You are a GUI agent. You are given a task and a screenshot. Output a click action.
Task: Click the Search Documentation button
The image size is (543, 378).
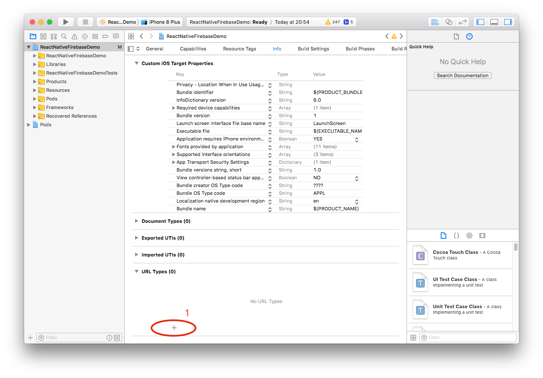(x=462, y=75)
